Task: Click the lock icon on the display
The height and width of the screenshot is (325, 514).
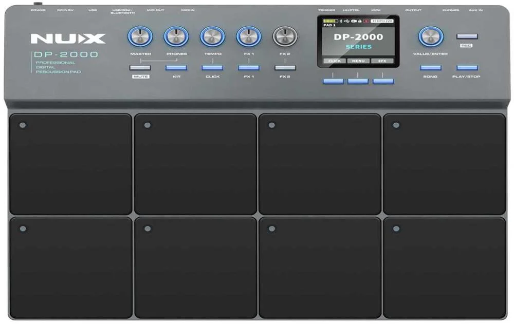Action: tap(360, 21)
